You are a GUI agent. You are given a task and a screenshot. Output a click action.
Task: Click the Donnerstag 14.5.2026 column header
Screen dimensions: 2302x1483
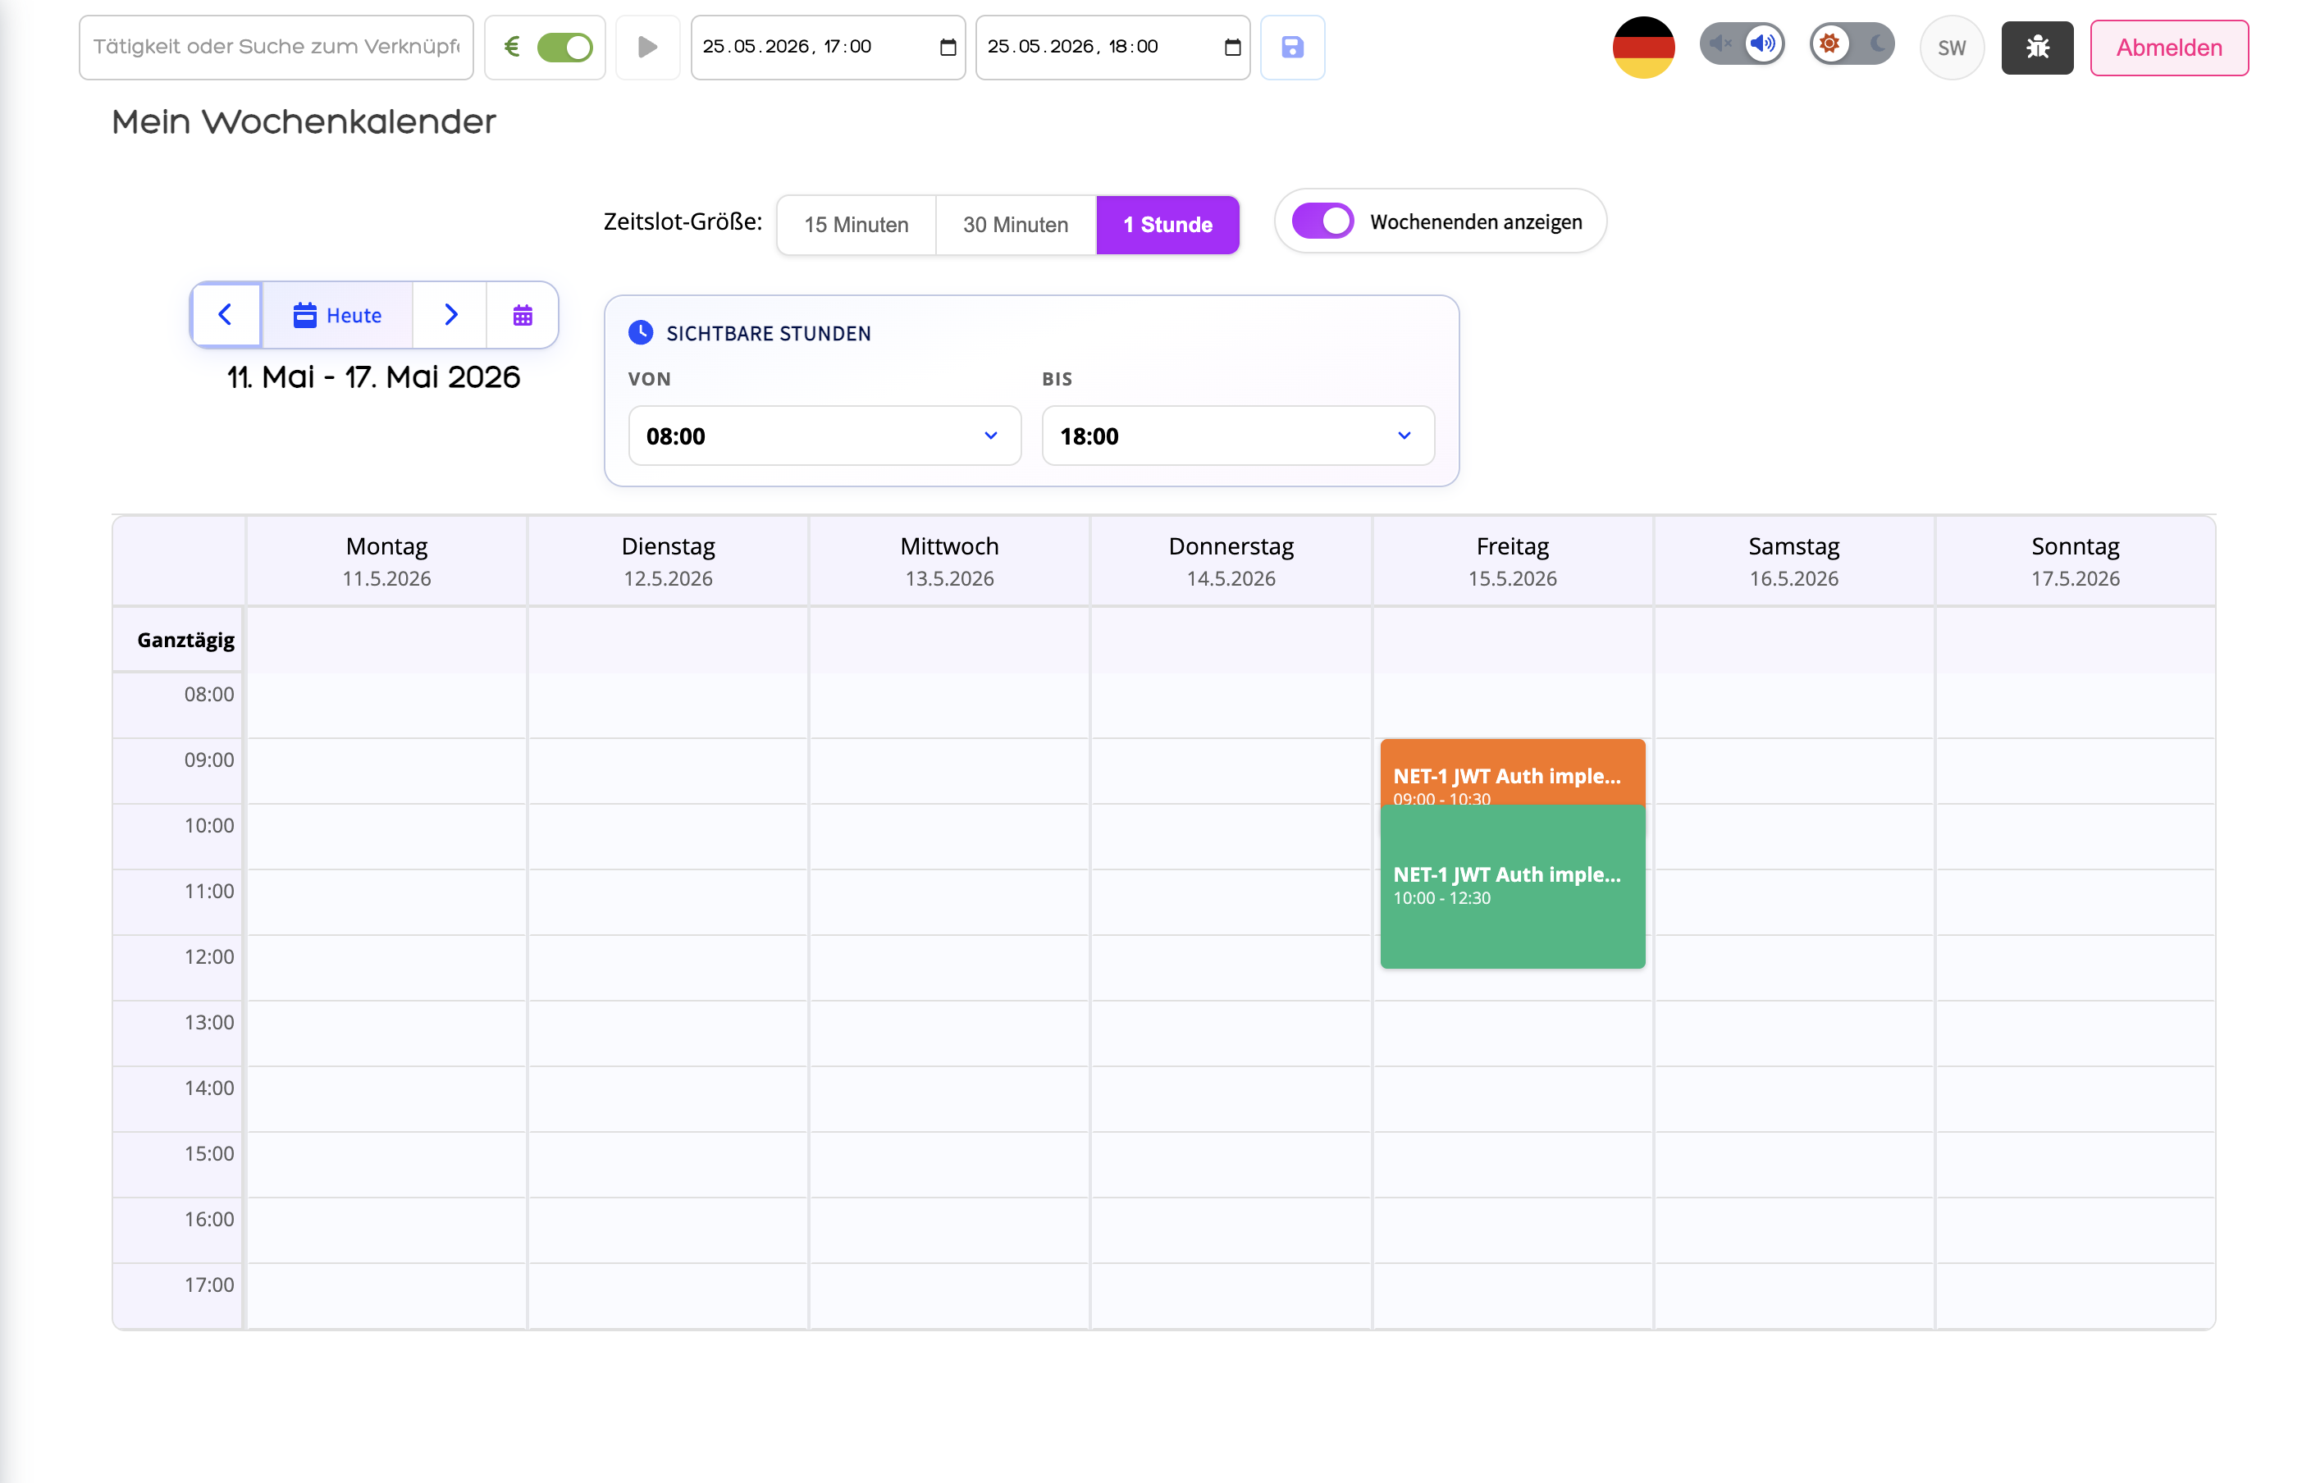coord(1231,560)
